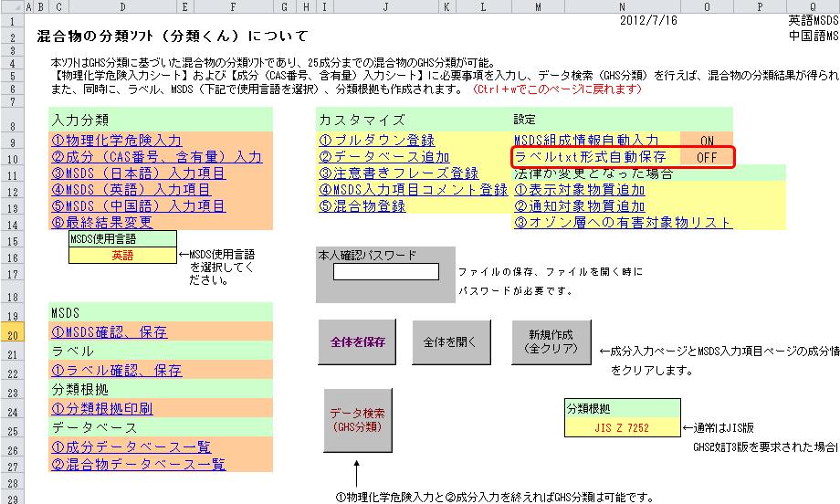The width and height of the screenshot is (840, 504).
Task: Click the ラベル section header cell
Action: [x=161, y=352]
